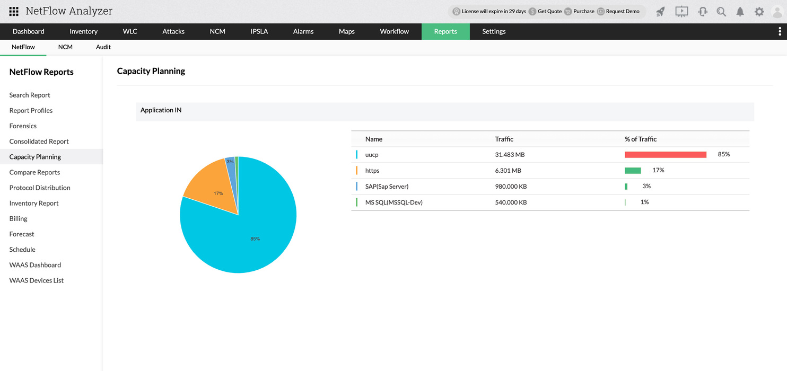Open Report Profiles in sidebar
The height and width of the screenshot is (371, 787).
pos(31,110)
